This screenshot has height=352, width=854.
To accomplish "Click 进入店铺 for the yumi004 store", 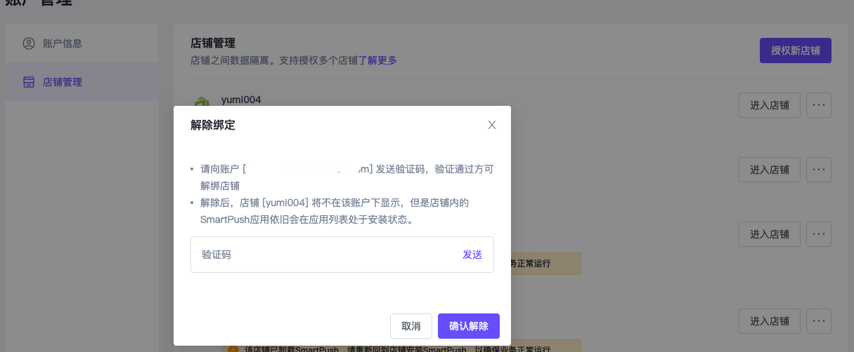I will pos(769,105).
